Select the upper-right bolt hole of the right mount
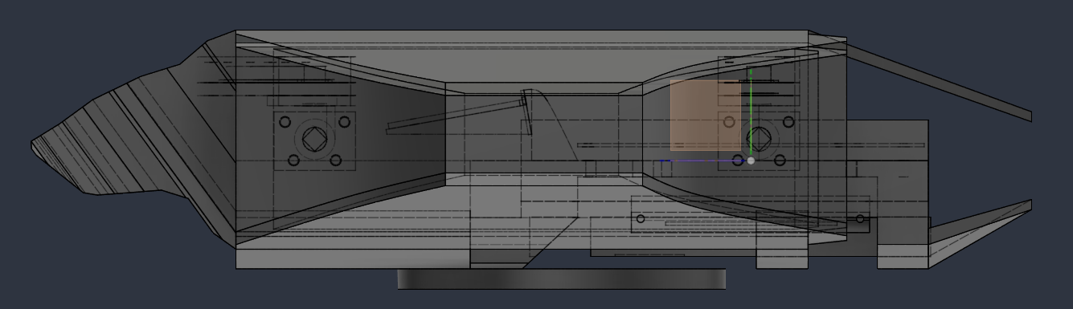The height and width of the screenshot is (309, 1073). (x=788, y=122)
